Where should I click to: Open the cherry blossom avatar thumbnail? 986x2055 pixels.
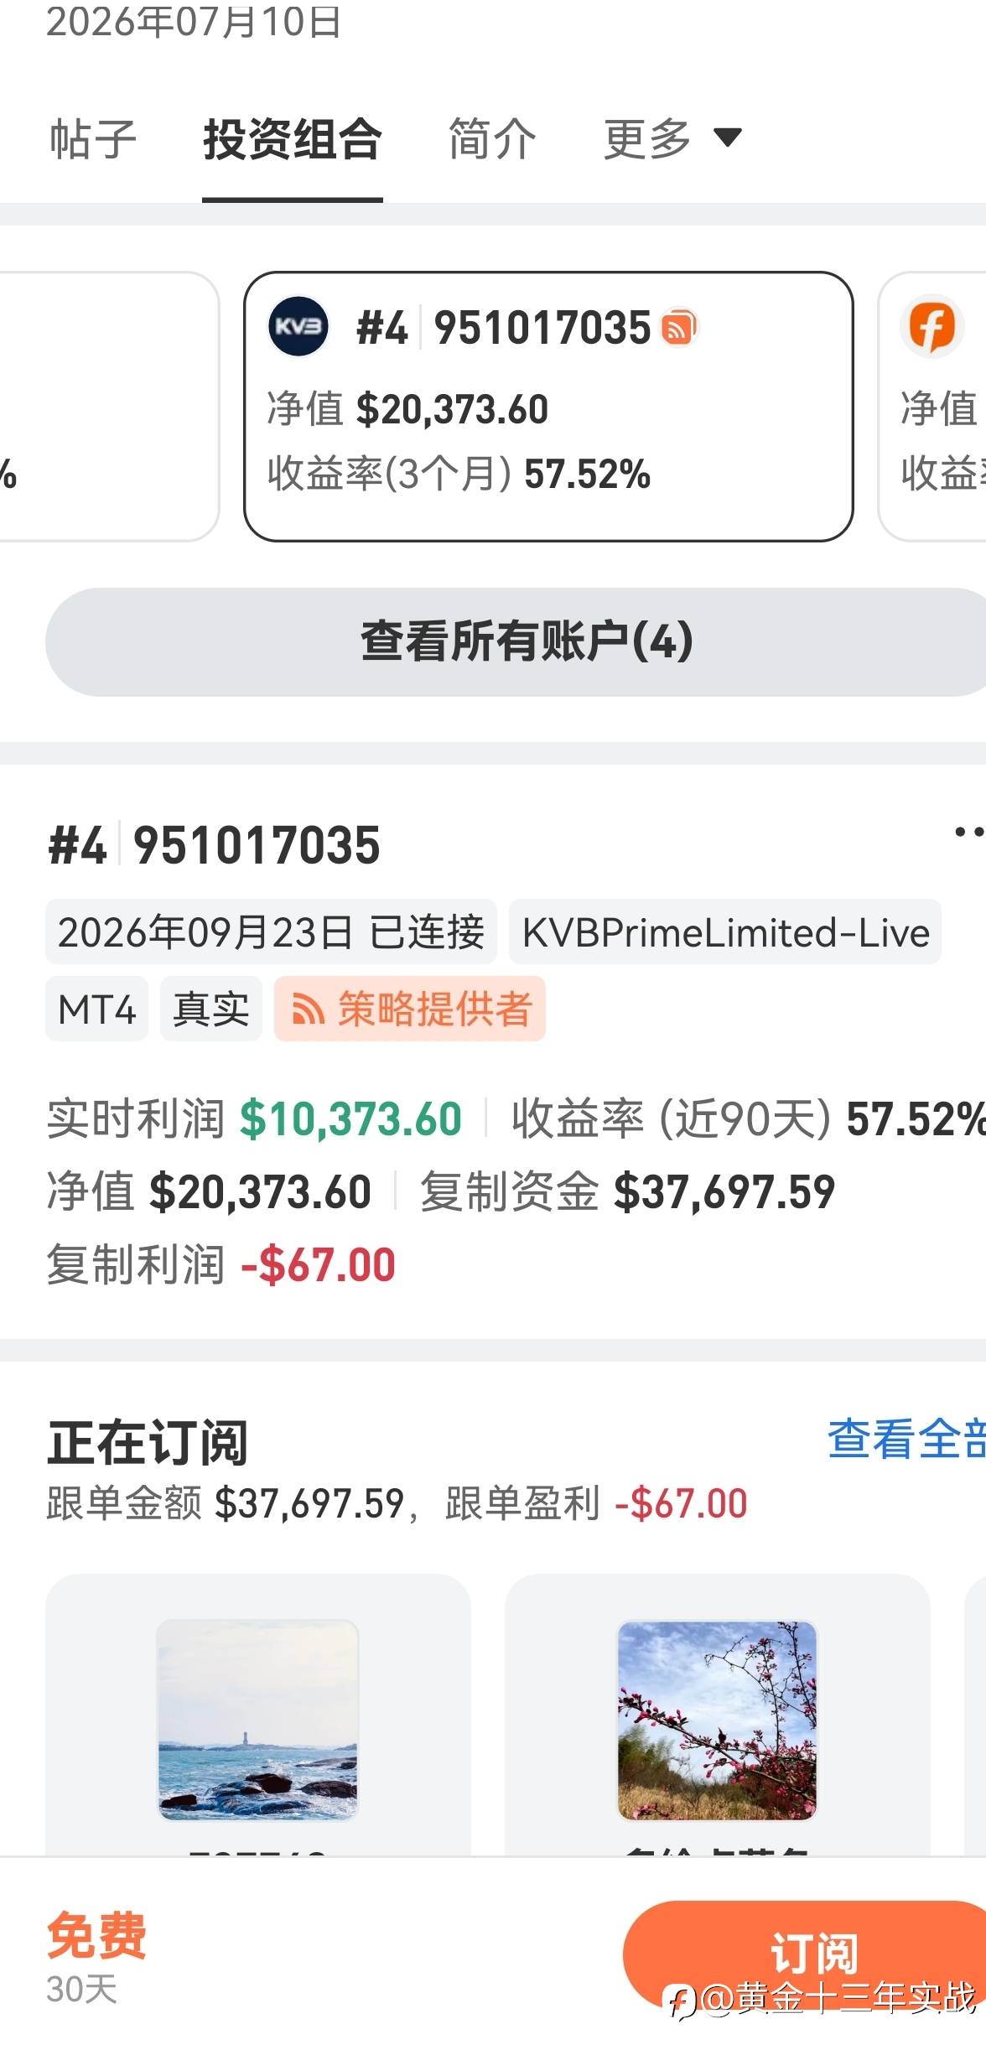(x=717, y=1719)
